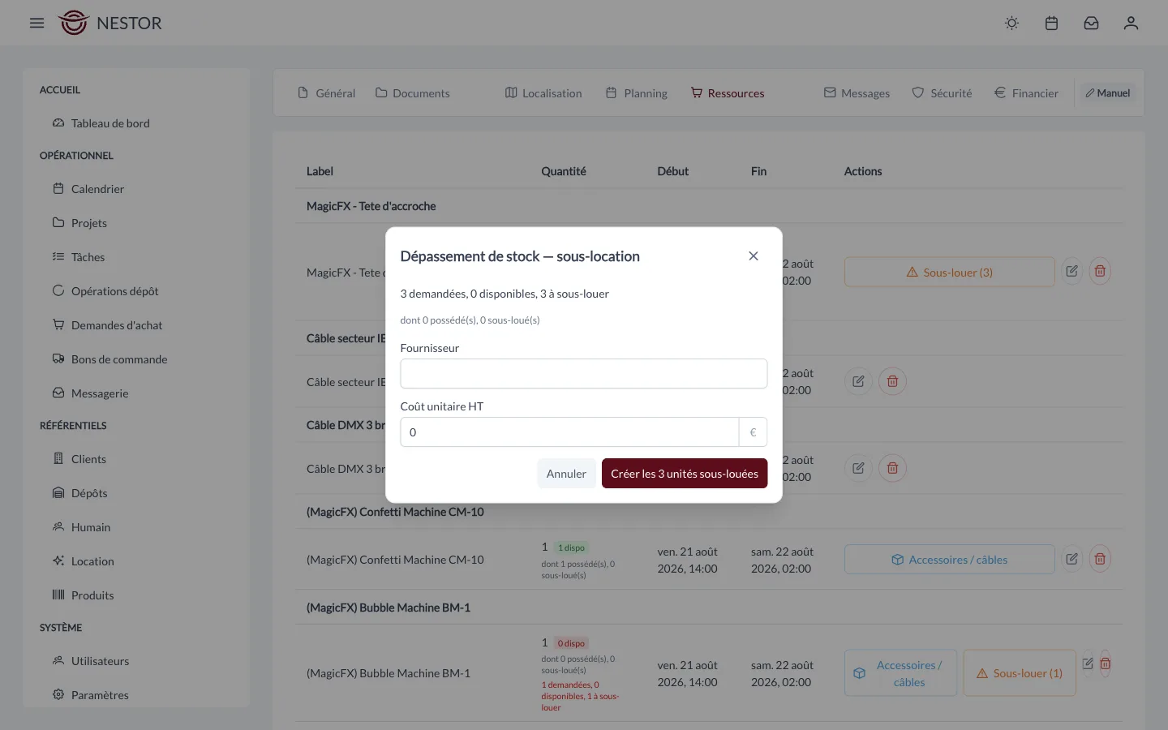Switch to the Général tab
This screenshot has width=1168, height=730.
[326, 93]
